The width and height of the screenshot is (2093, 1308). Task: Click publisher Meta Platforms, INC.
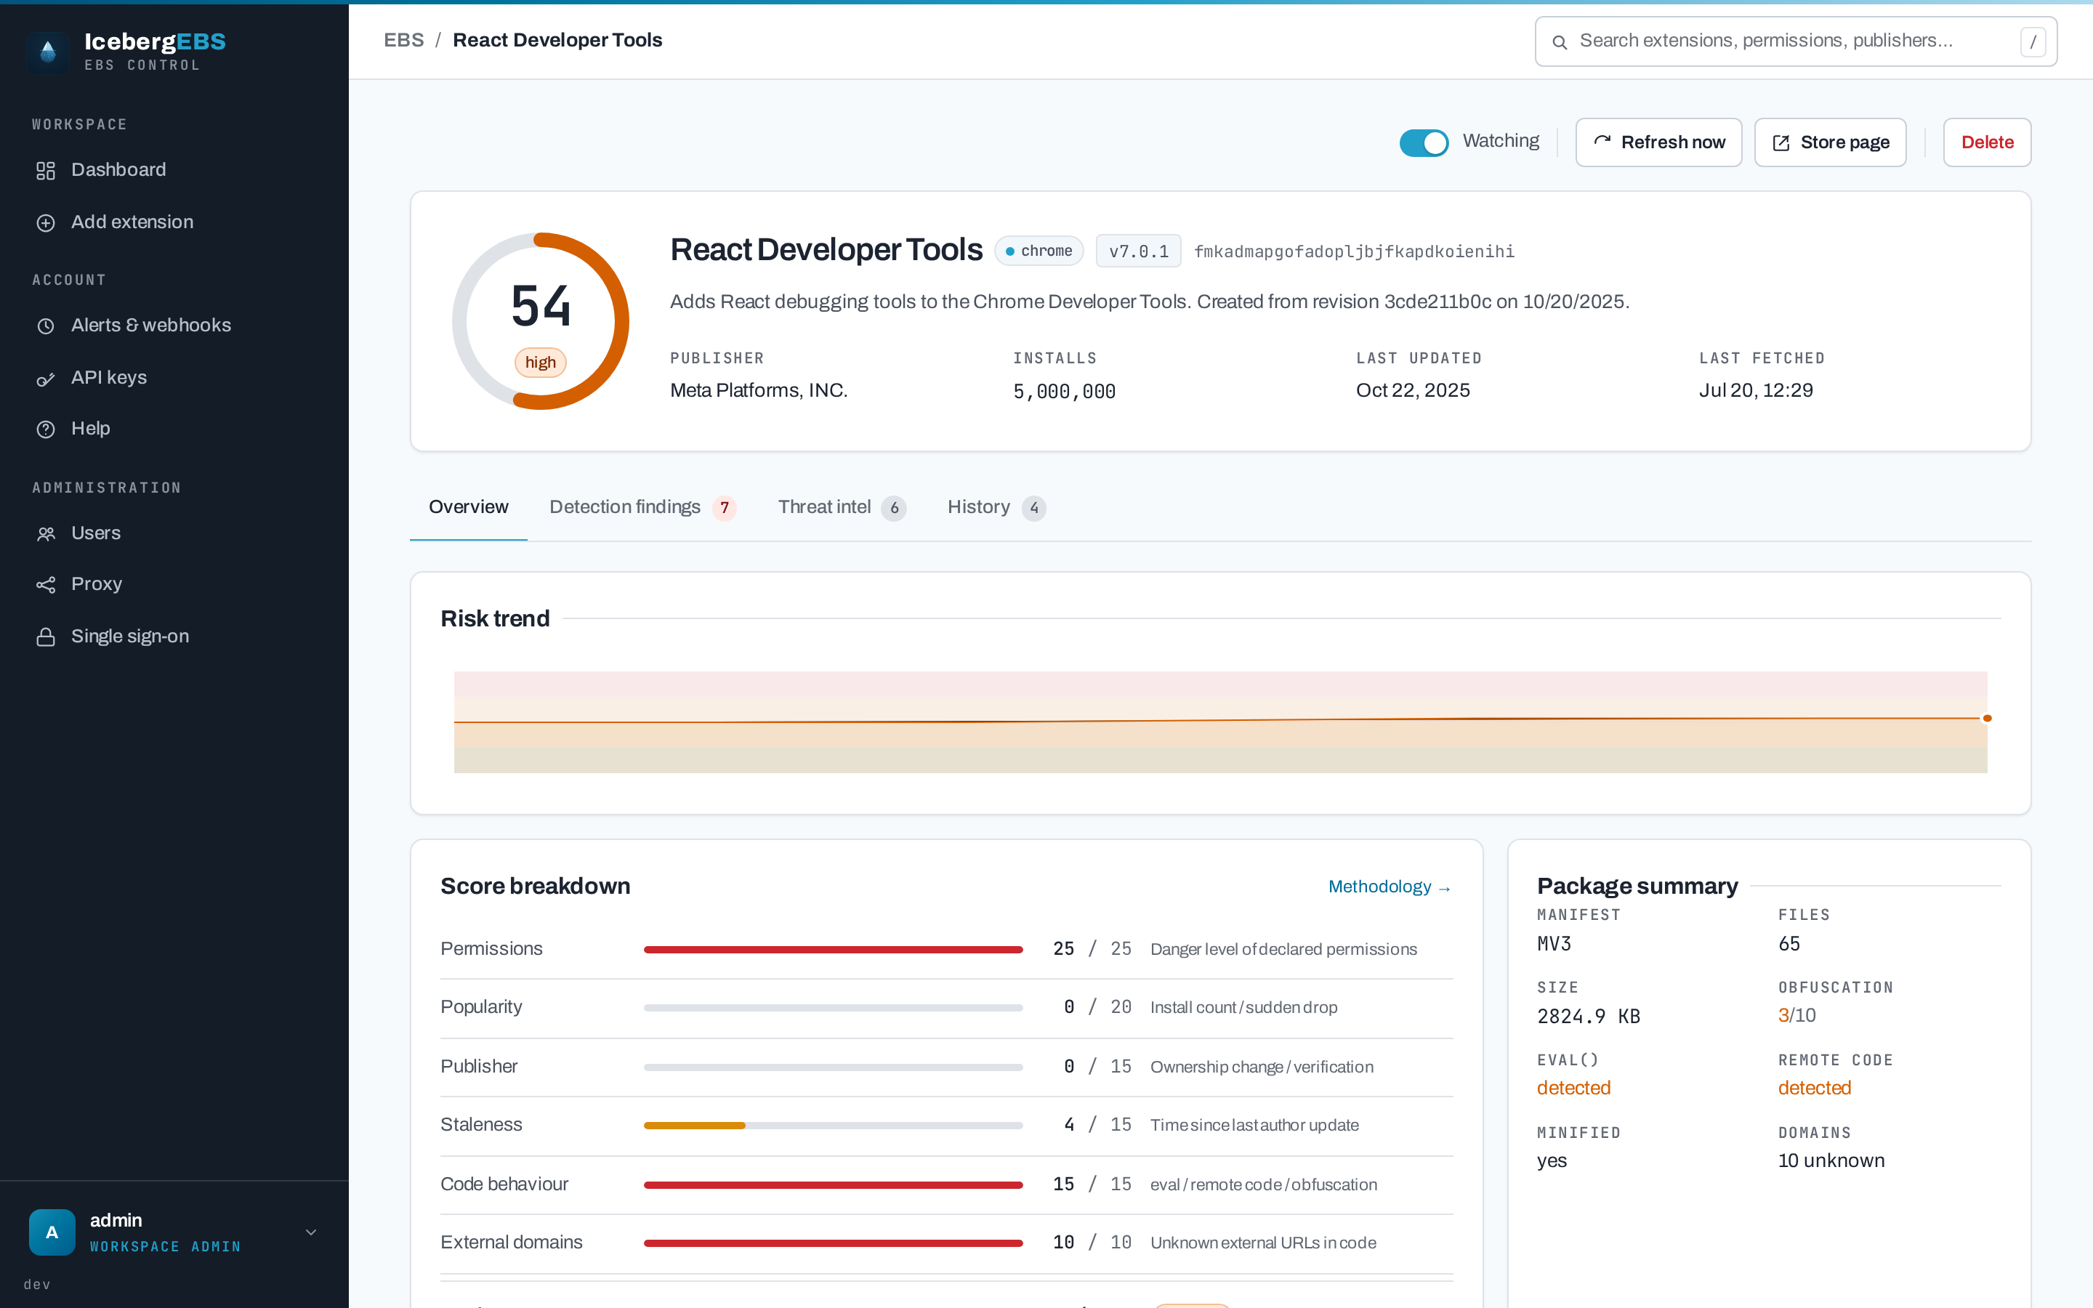pos(759,391)
